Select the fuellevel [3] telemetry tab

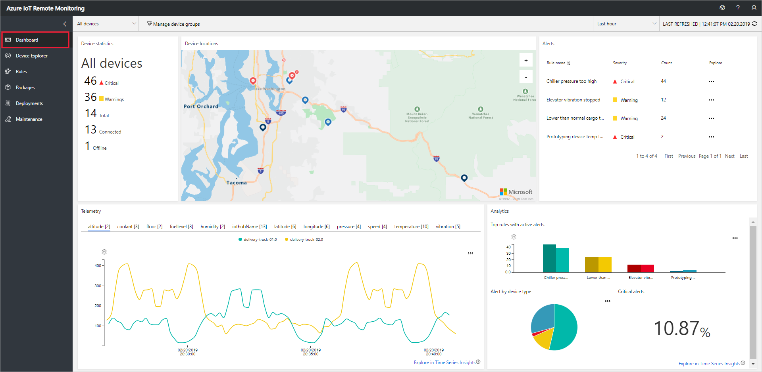pos(181,227)
